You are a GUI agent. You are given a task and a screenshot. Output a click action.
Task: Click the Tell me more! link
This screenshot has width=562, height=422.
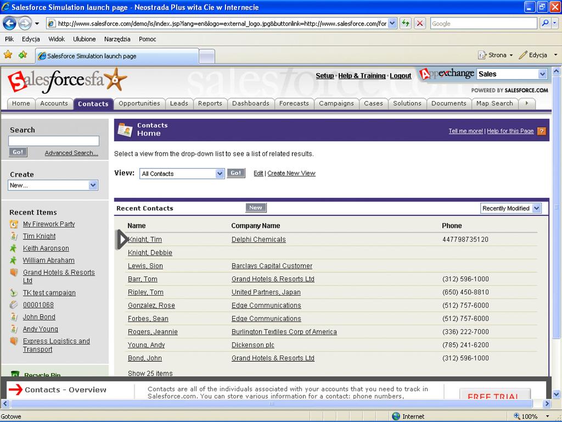click(465, 131)
